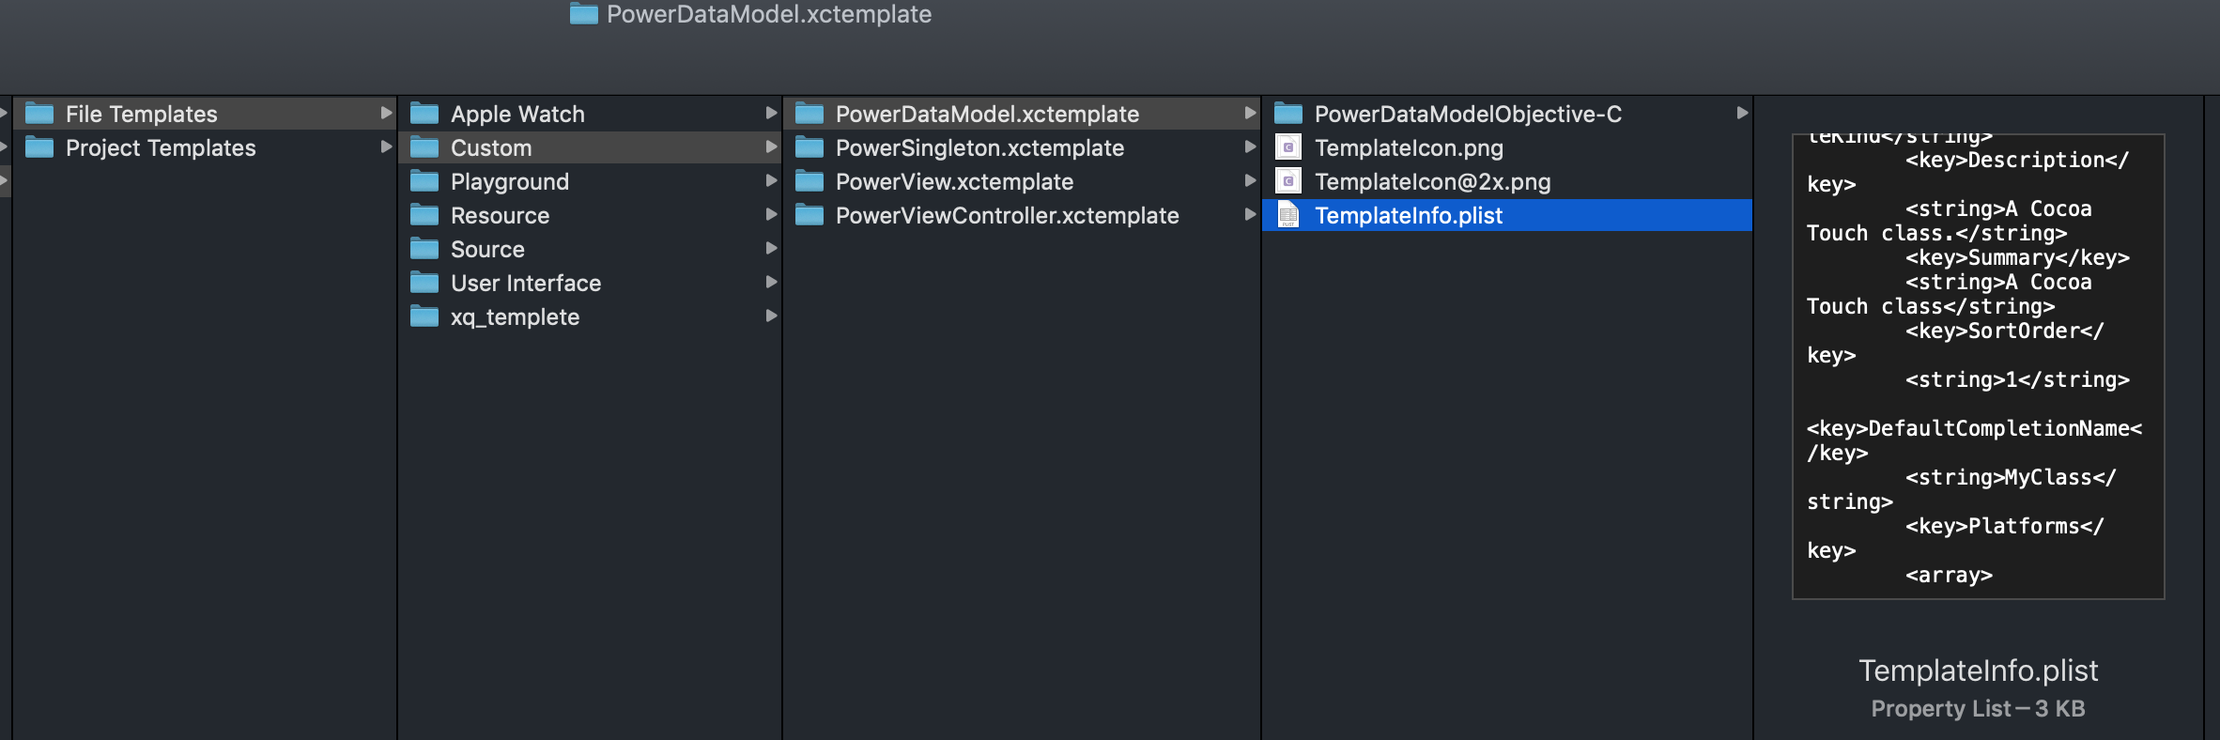The image size is (2220, 740).
Task: Click TemplateInfo.plist title under preview
Action: click(1978, 671)
